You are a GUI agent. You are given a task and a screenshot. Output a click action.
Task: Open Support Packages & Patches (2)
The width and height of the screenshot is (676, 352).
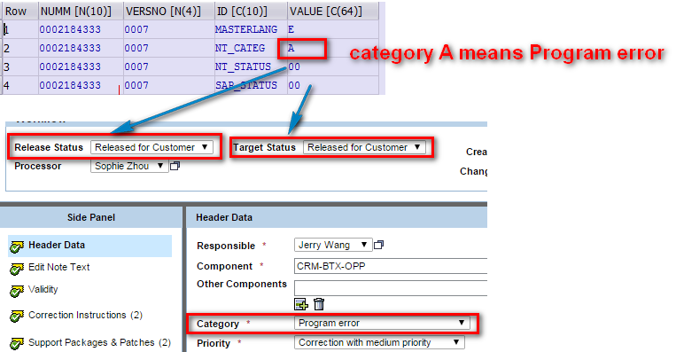[99, 342]
